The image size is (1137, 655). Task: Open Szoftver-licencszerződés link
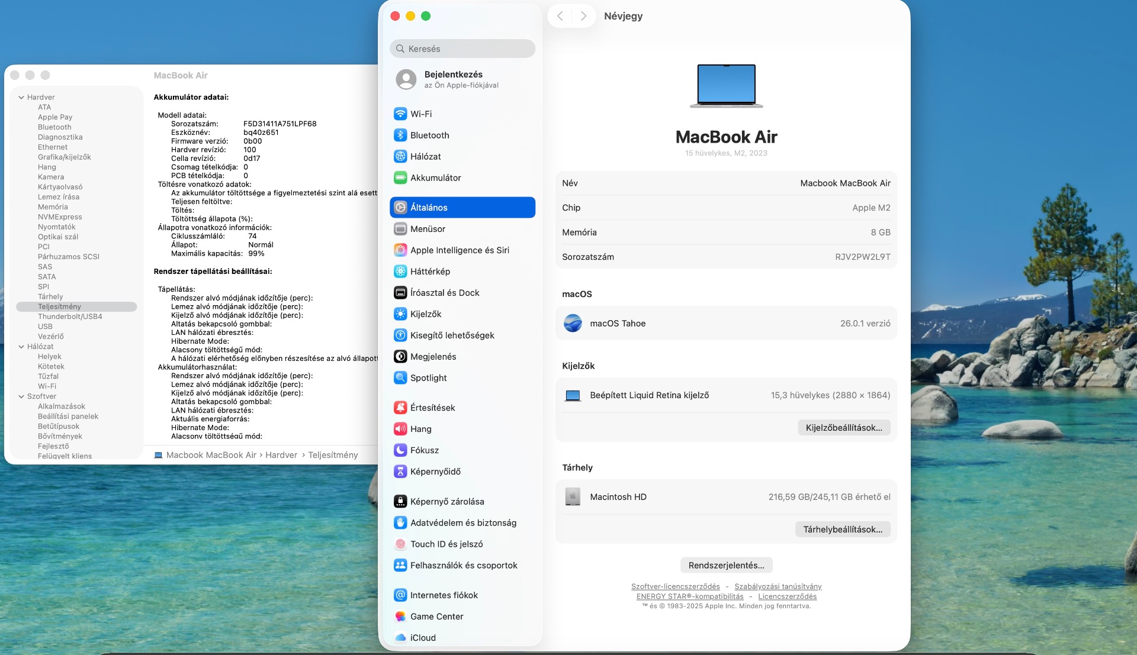pos(675,586)
